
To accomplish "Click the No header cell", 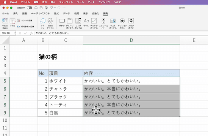I will [43, 73].
